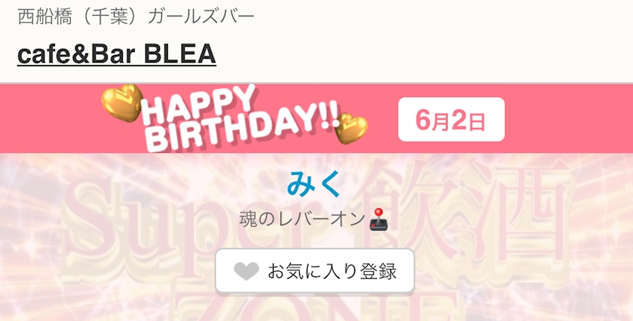Click the large gold heart left of HAPPY
The height and width of the screenshot is (321, 633).
[x=121, y=102]
